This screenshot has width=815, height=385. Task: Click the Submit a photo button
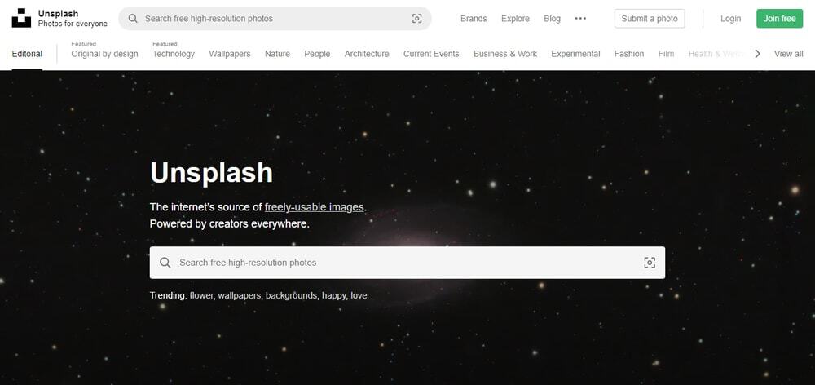[x=649, y=19]
